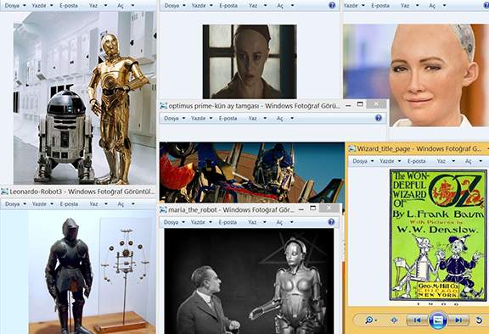Click help icon in the optimus prime window
The width and height of the screenshot is (489, 334).
pos(379,118)
